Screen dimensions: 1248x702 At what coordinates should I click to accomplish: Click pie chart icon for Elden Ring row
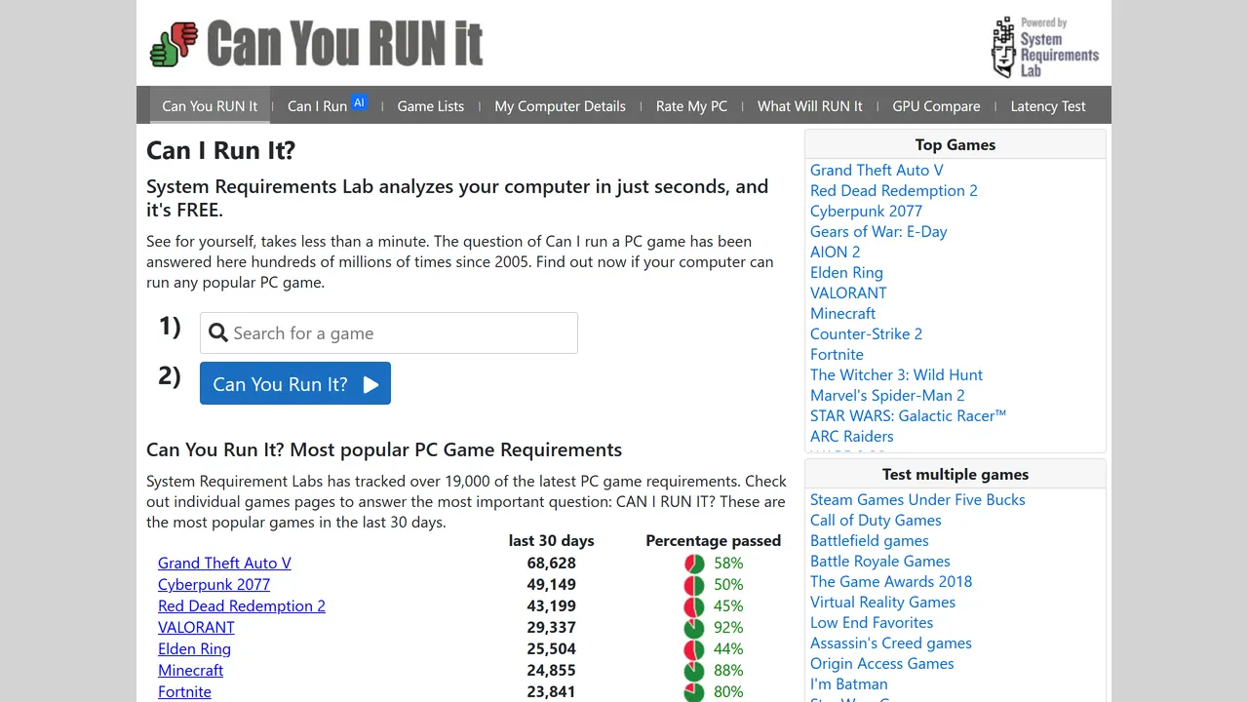694,649
